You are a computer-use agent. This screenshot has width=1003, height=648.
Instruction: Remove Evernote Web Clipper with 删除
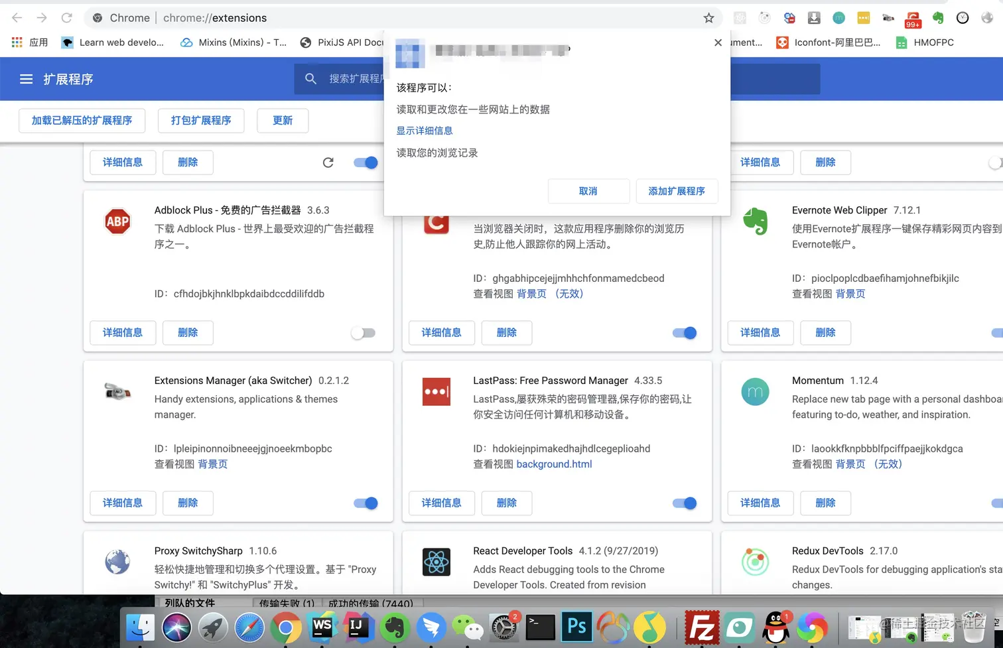825,333
